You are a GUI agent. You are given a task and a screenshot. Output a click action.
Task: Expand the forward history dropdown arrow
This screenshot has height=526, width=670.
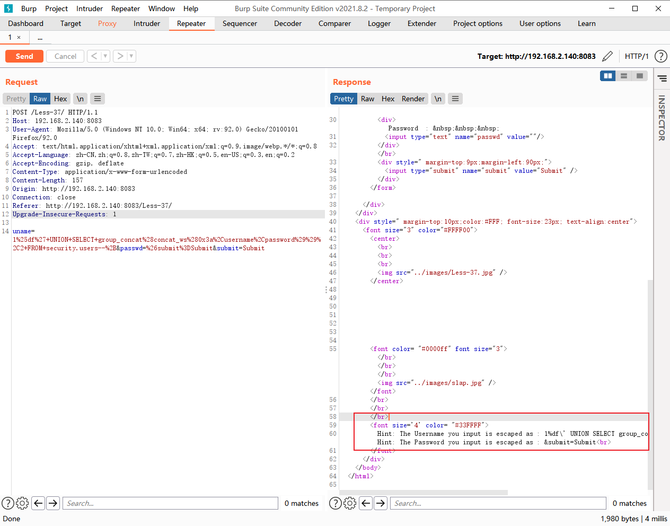tap(131, 56)
